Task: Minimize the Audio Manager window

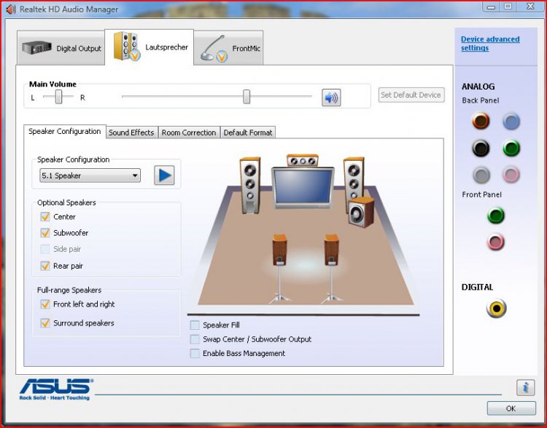Action: [x=491, y=7]
